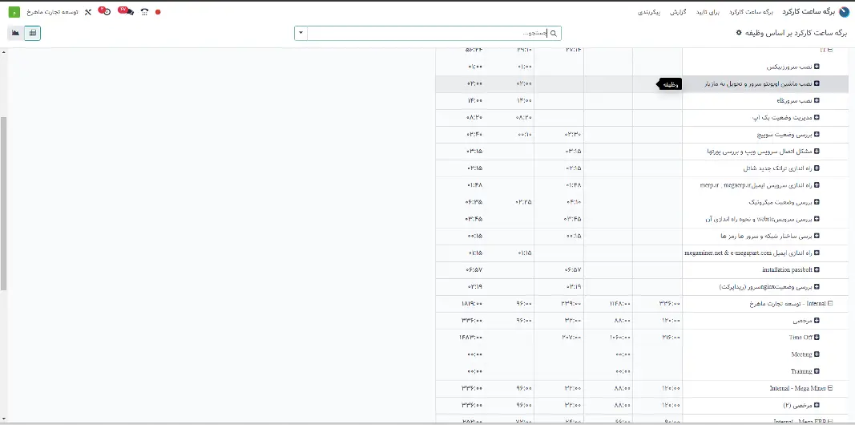Image resolution: width=855 pixels, height=425 pixels.
Task: Expand the installation passbolt row
Action: pyautogui.click(x=817, y=269)
